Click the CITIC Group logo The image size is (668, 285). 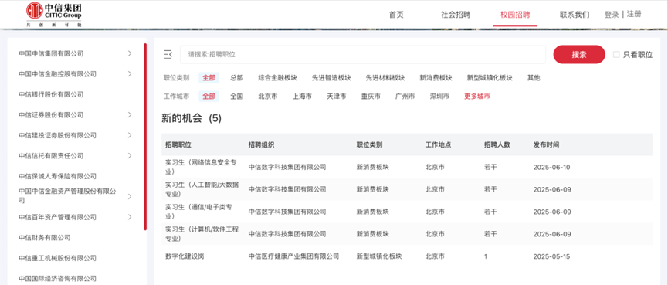coord(54,14)
